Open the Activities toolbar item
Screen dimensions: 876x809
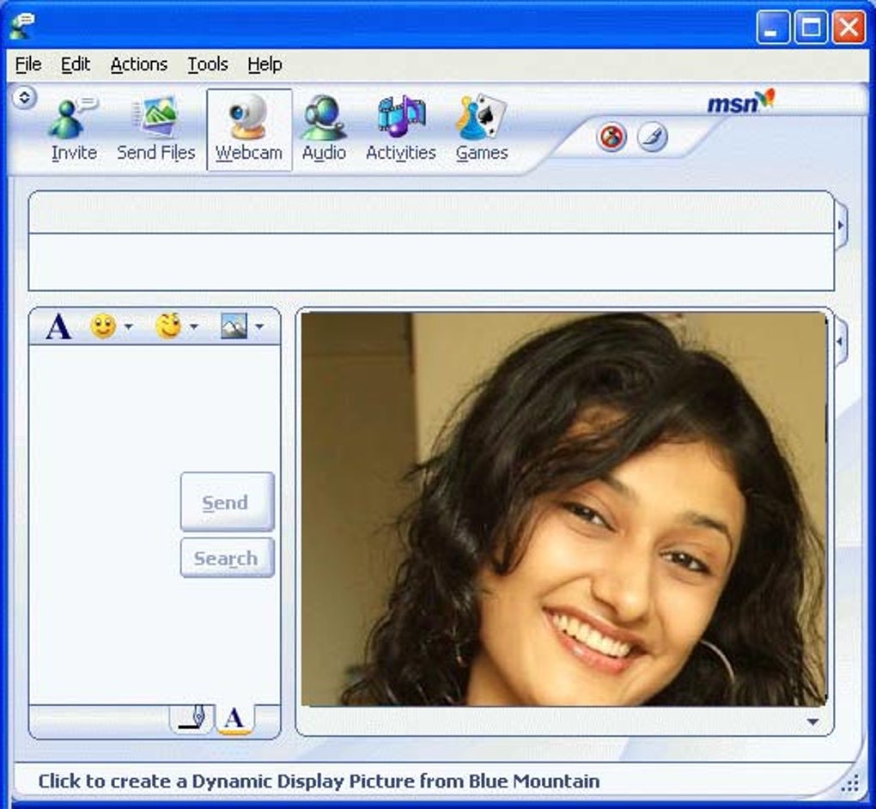[400, 129]
